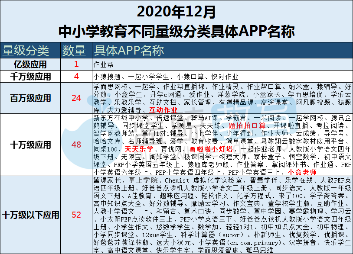The width and height of the screenshot is (353, 254).
Task: Click the red count 52 cell
Action: [x=76, y=215]
